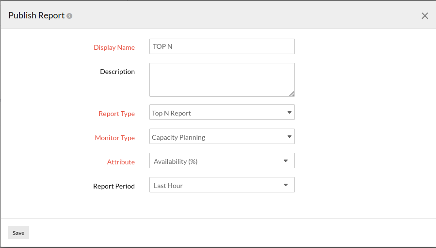Click the info icon beside Publish Report

click(x=69, y=16)
